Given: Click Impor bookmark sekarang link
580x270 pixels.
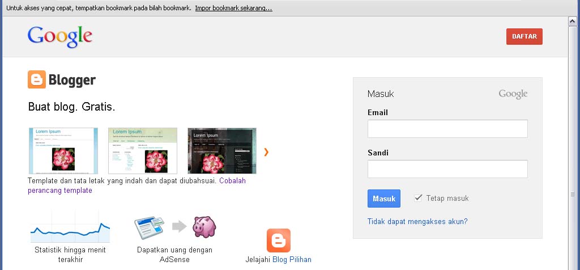Looking at the screenshot, I should pos(234,8).
